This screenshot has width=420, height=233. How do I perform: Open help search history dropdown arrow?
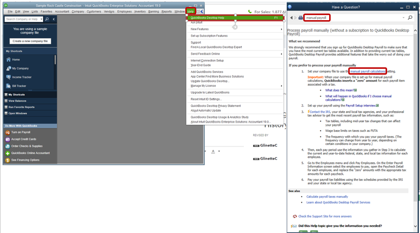[403, 18]
